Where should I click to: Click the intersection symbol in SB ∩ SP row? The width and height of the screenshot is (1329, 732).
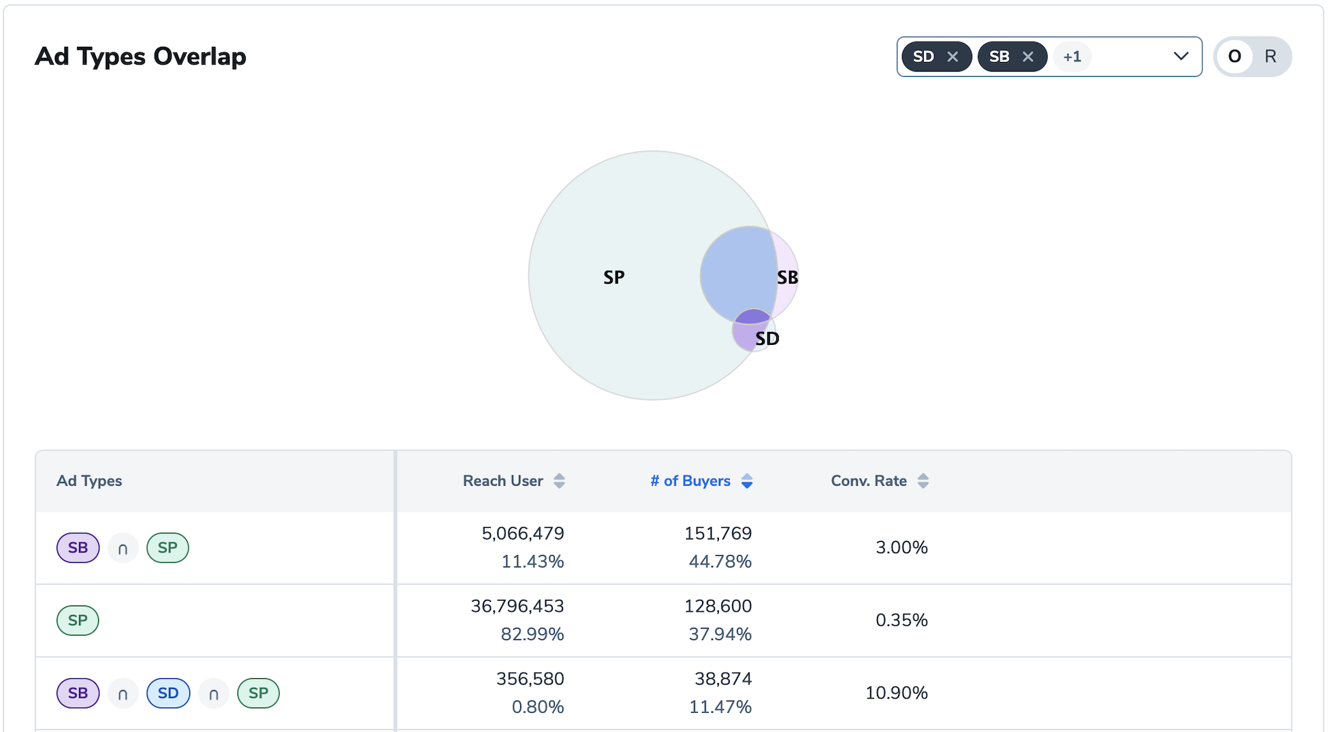pyautogui.click(x=123, y=548)
